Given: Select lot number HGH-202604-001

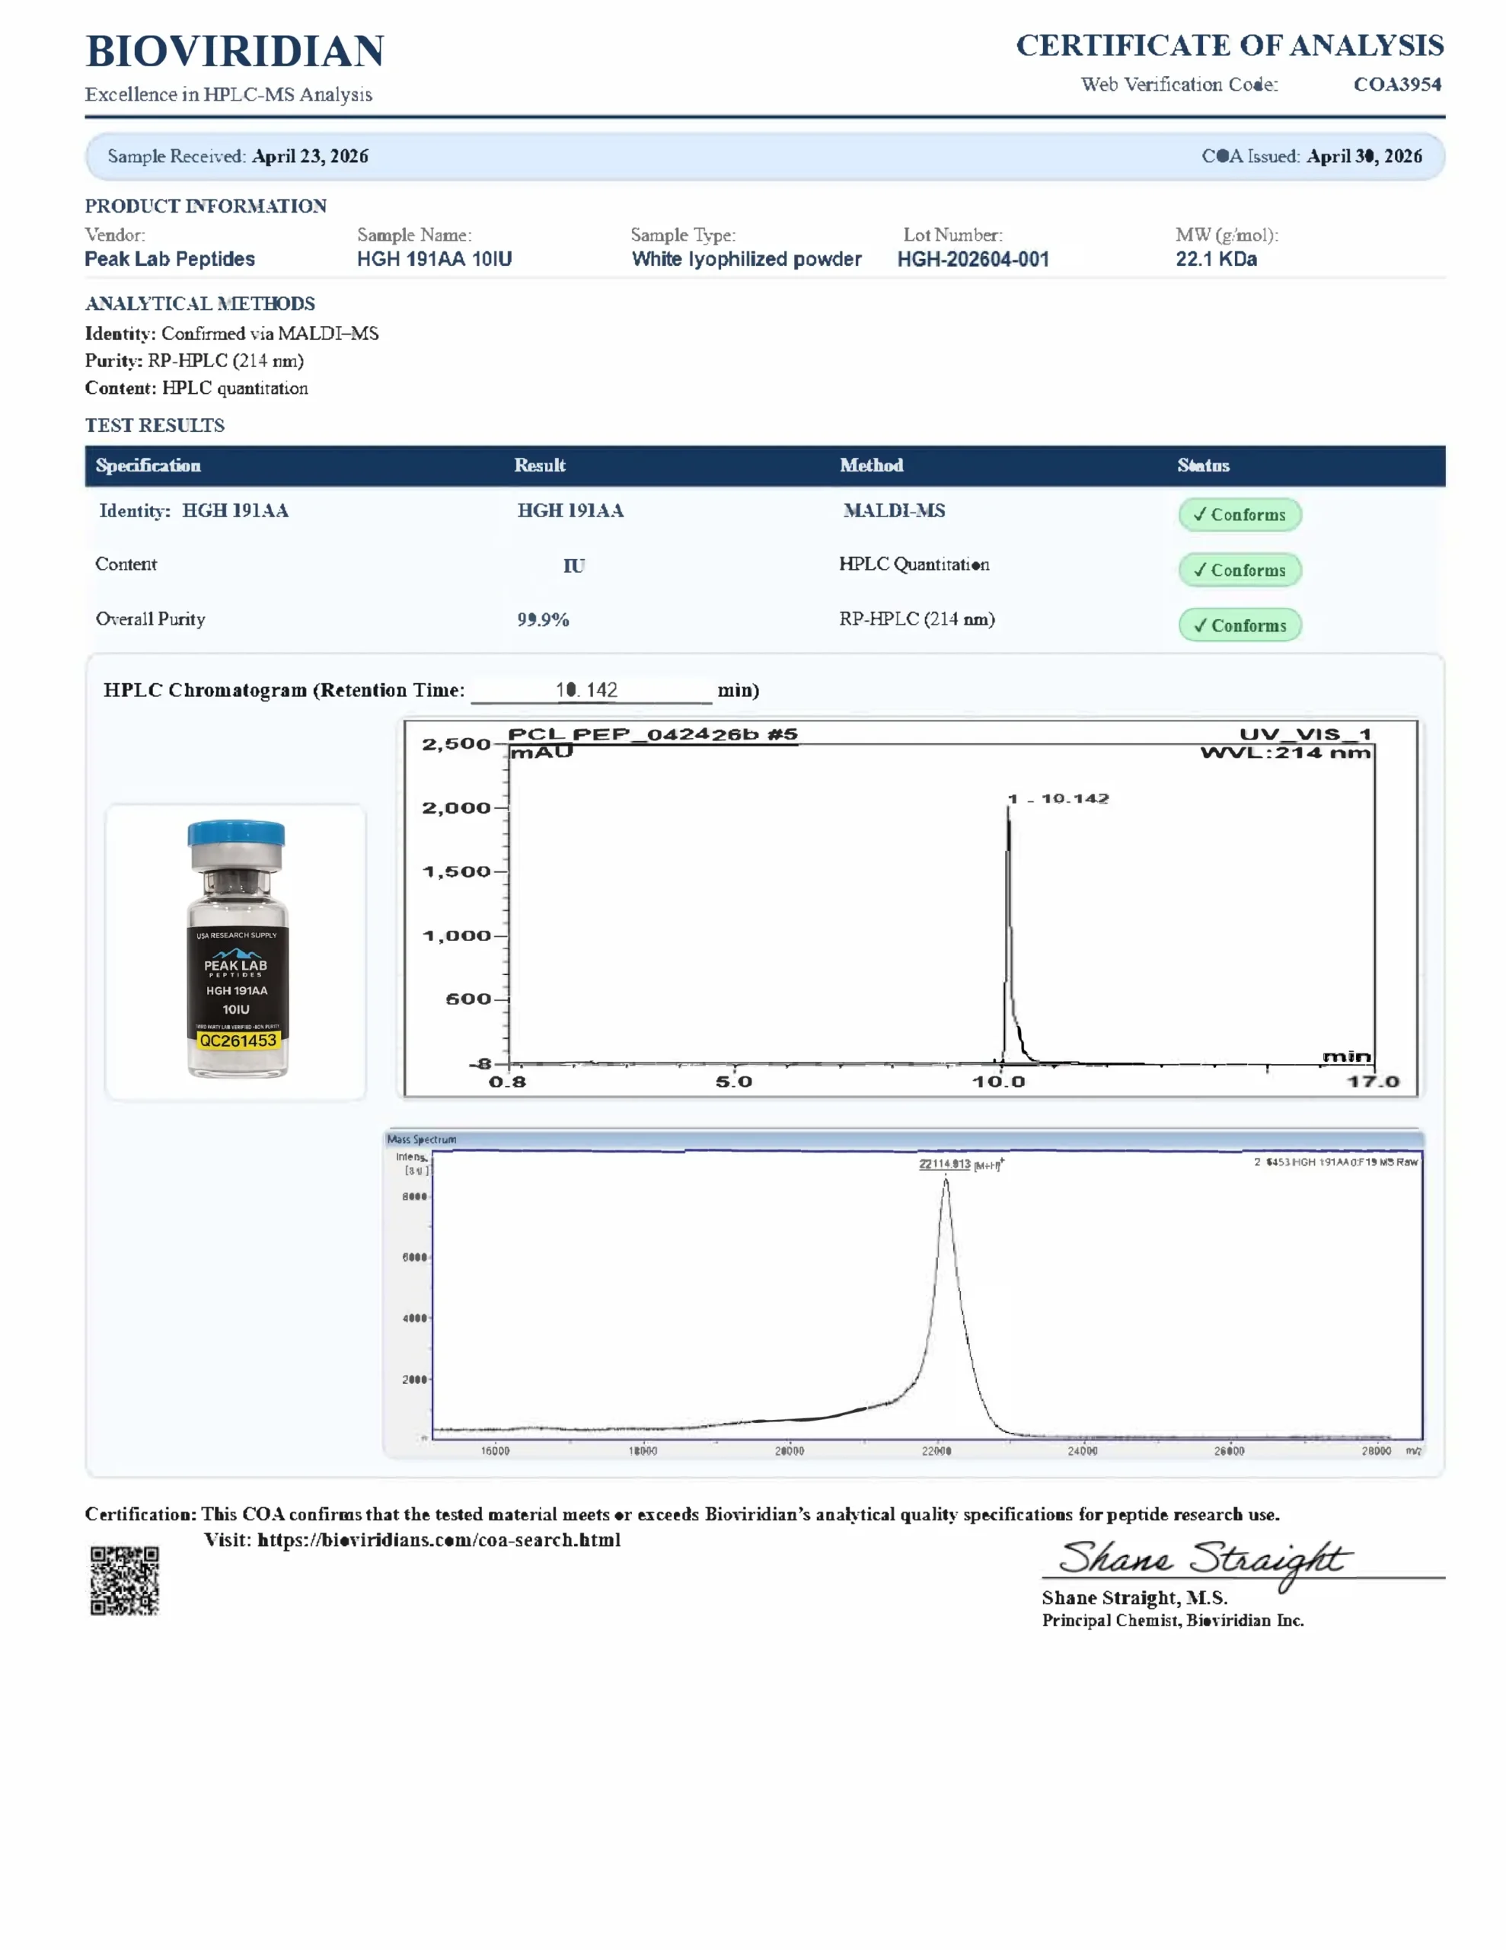Looking at the screenshot, I should tap(973, 259).
